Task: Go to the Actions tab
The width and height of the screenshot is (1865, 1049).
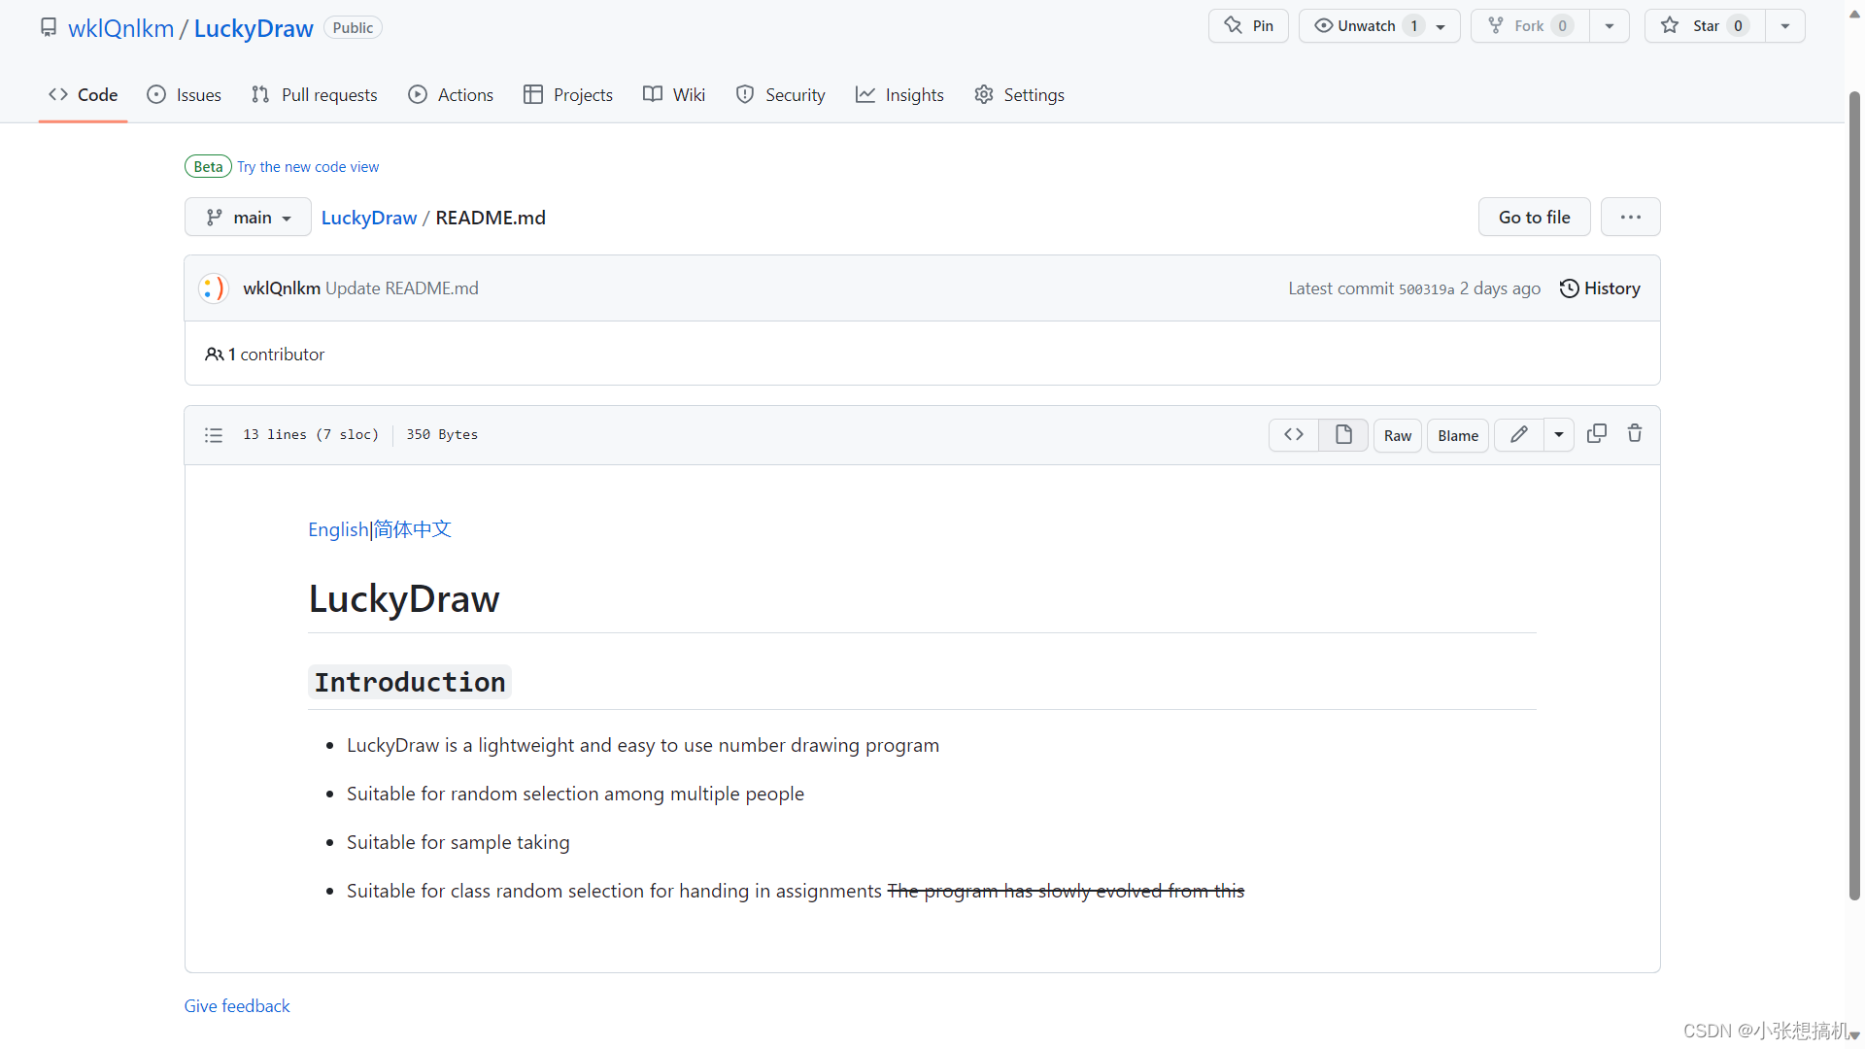Action: (x=451, y=94)
